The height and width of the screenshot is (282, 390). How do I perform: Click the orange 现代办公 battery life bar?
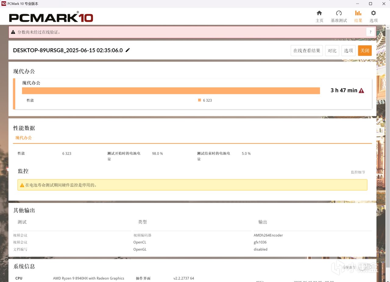[x=171, y=91]
